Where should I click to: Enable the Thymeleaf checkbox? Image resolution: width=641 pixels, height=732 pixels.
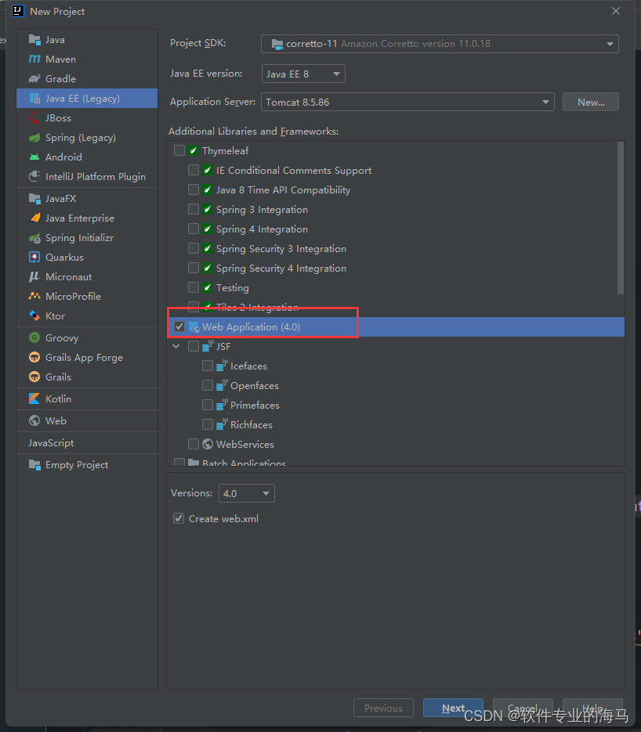click(x=179, y=151)
